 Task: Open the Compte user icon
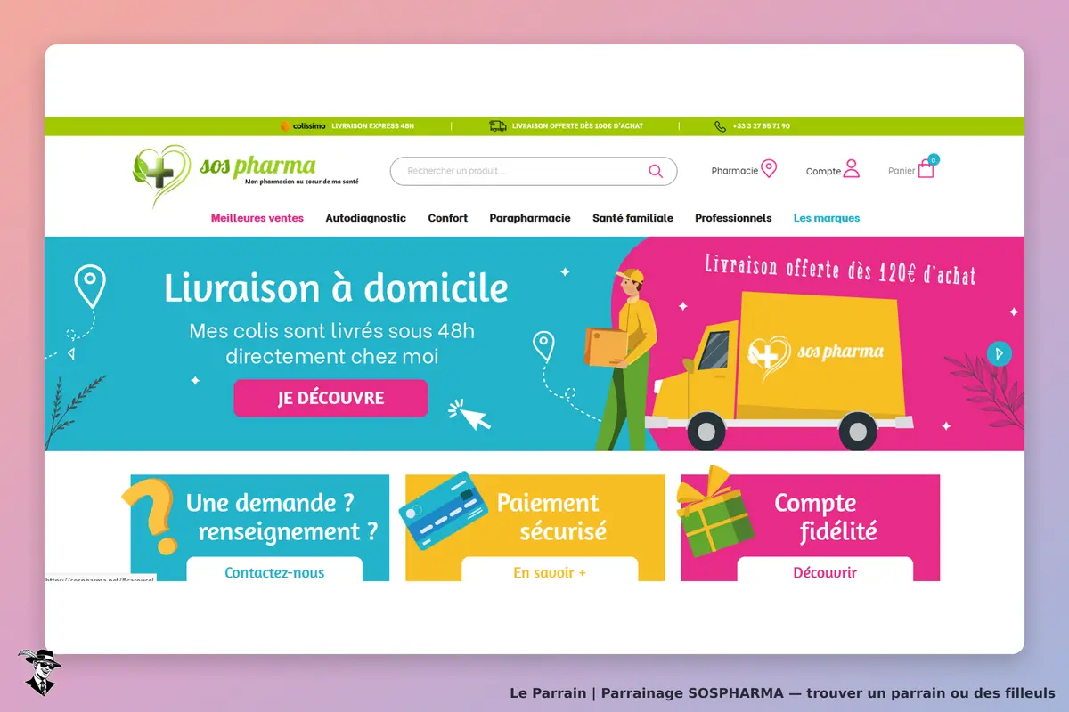coord(851,168)
